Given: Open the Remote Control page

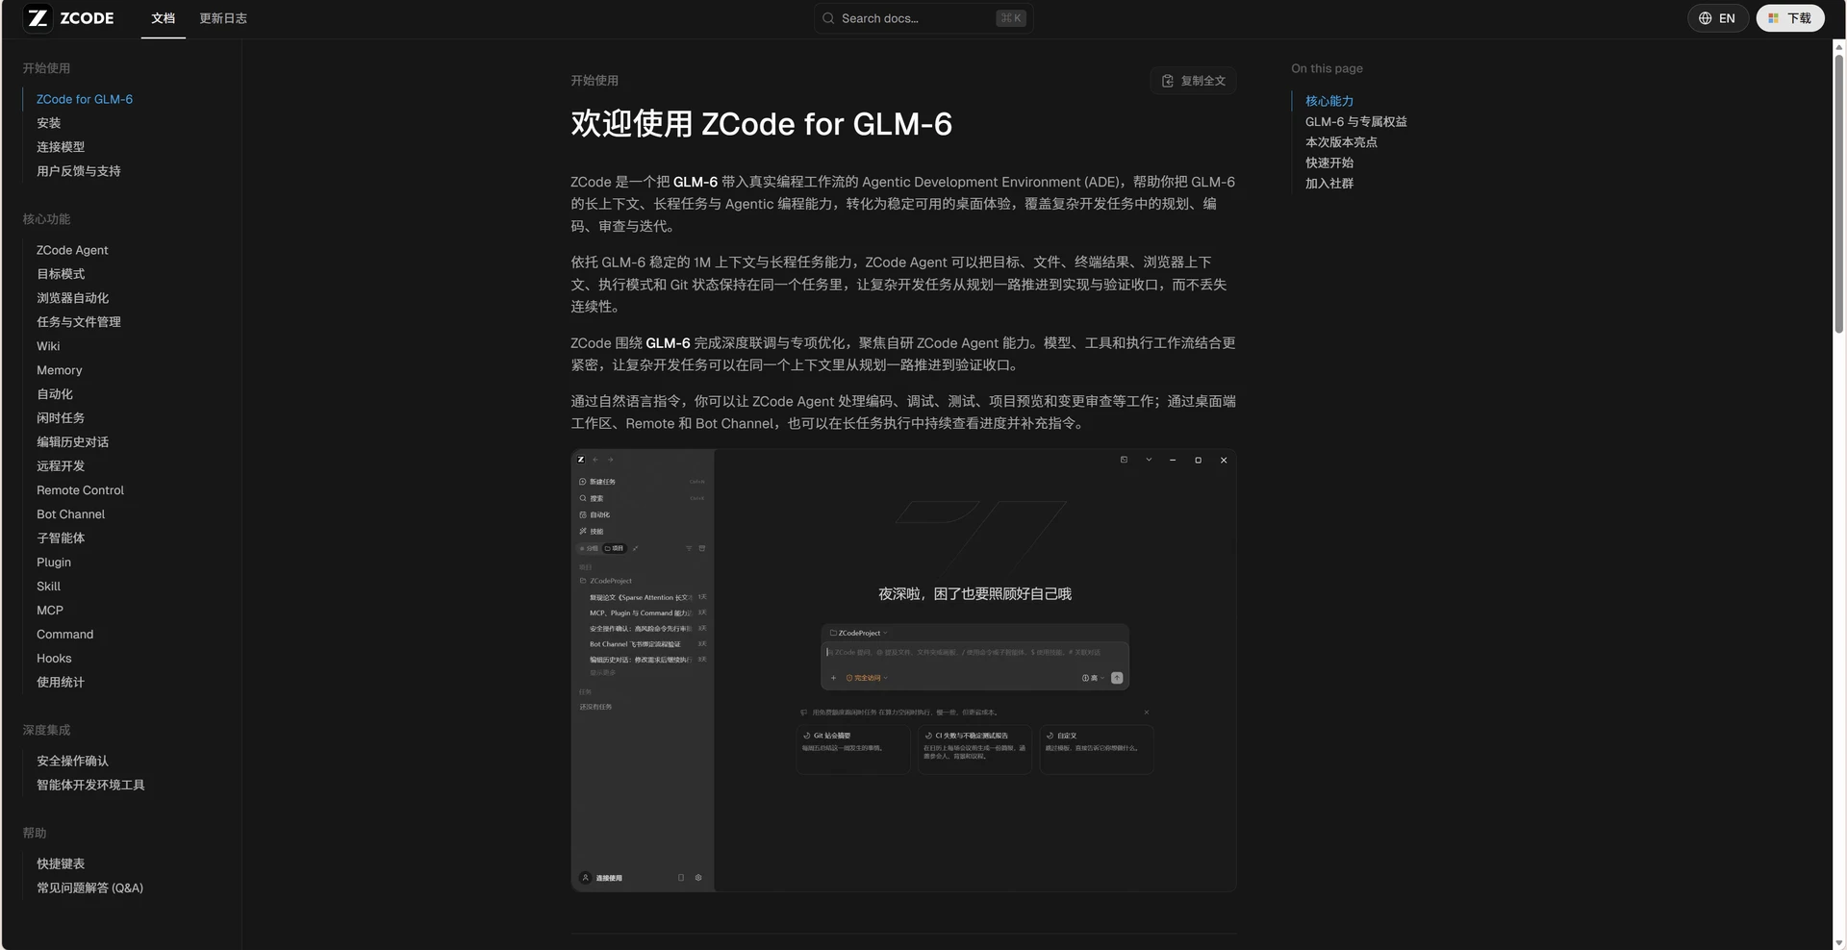Looking at the screenshot, I should tap(81, 490).
